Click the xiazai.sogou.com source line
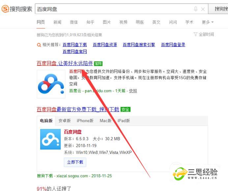The height and width of the screenshot is (191, 228). [74, 176]
